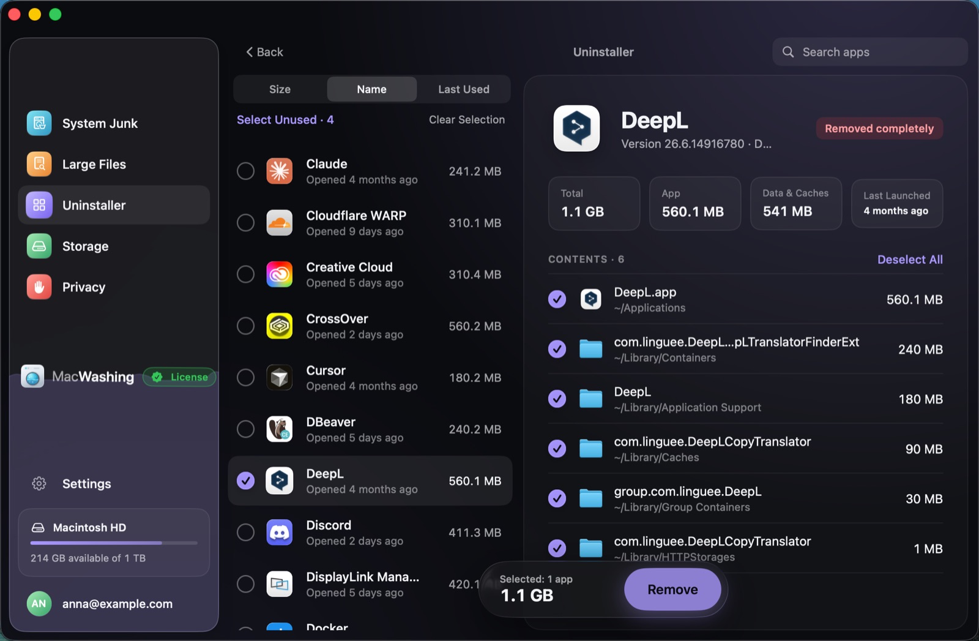Click the CrossOver app icon
The height and width of the screenshot is (641, 979).
280,326
